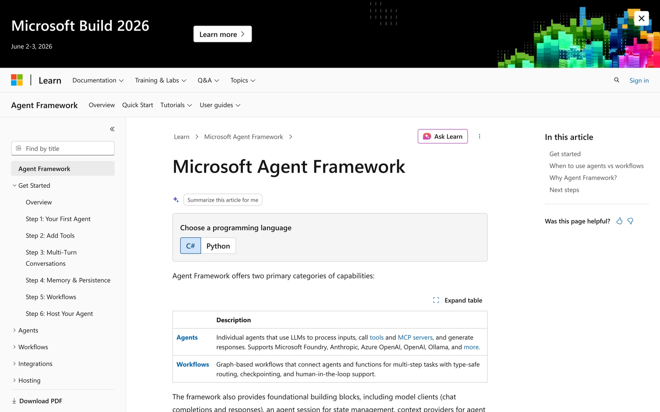Viewport: 660px width, 412px height.
Task: Open the more actions ellipsis menu
Action: [x=479, y=136]
